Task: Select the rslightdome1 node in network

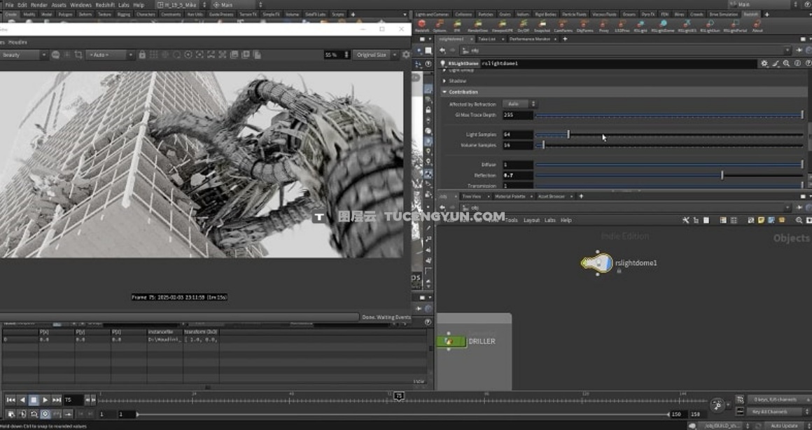Action: 597,263
